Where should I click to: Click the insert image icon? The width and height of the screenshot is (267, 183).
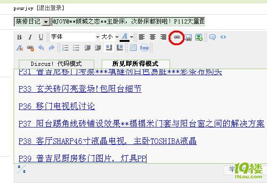coord(199,37)
